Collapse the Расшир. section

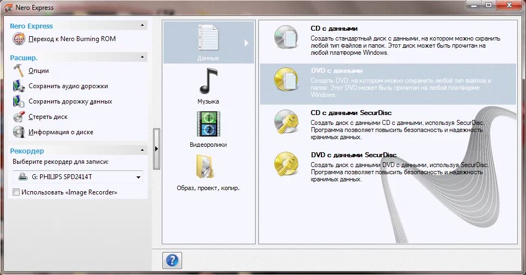[142, 58]
